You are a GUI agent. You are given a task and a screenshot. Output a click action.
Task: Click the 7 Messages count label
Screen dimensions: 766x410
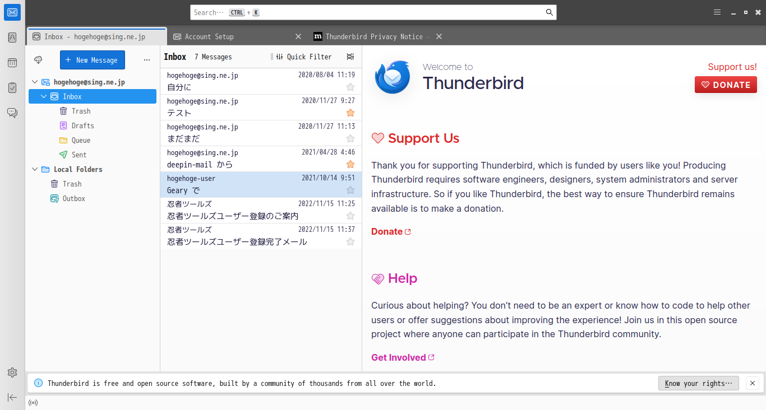click(x=213, y=57)
